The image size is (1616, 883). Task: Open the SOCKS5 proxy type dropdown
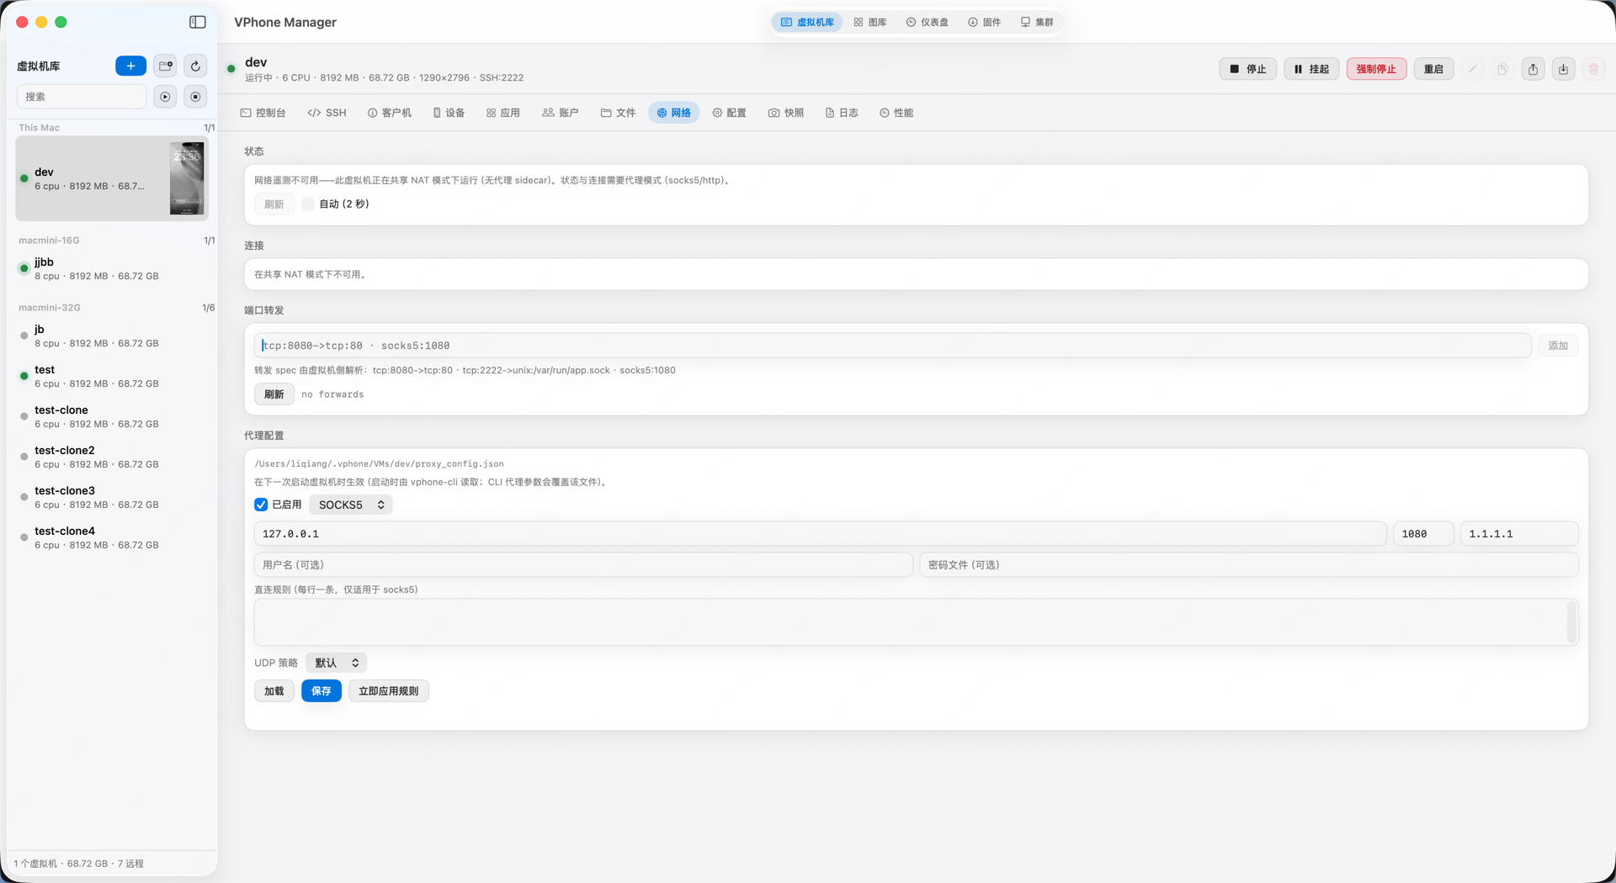coord(351,505)
